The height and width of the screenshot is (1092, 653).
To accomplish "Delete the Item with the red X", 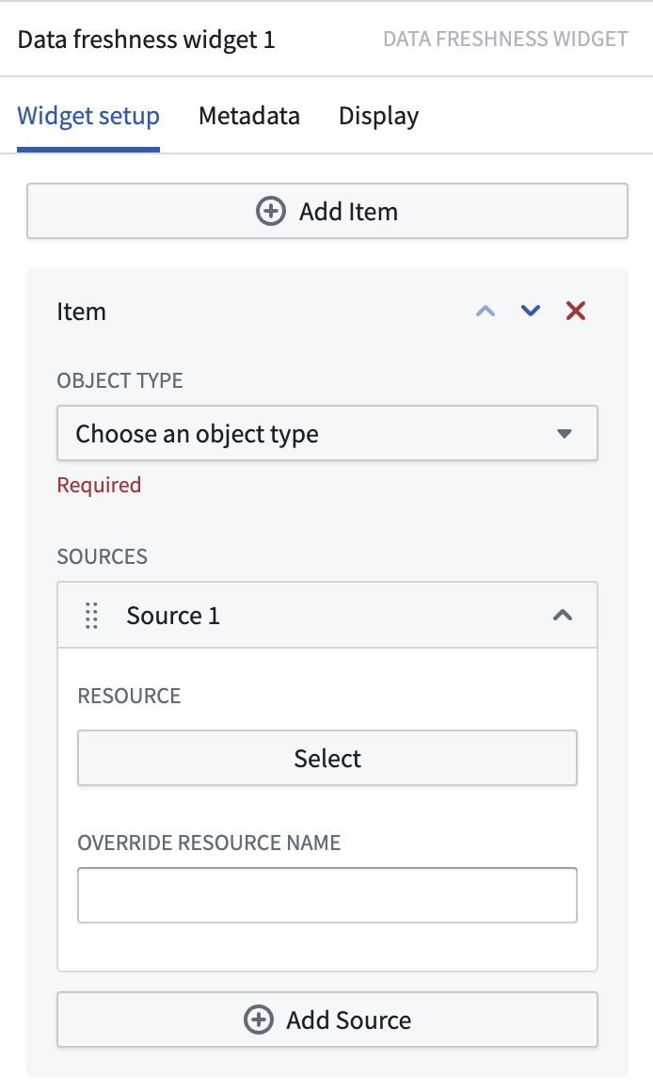I will 576,311.
